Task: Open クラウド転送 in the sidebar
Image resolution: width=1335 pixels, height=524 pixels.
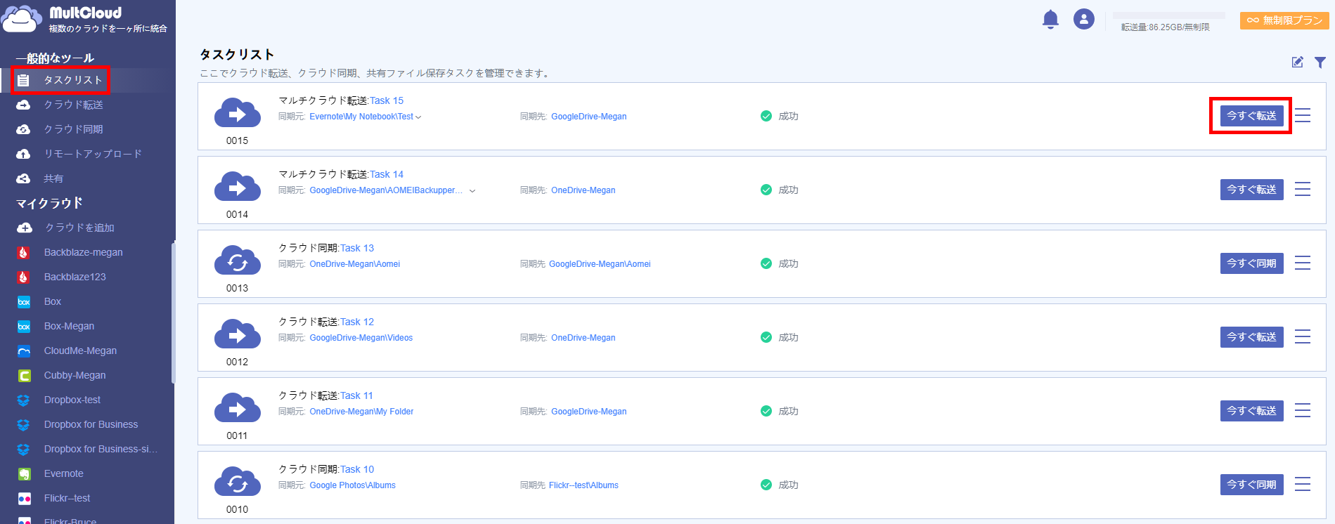Action: point(73,105)
